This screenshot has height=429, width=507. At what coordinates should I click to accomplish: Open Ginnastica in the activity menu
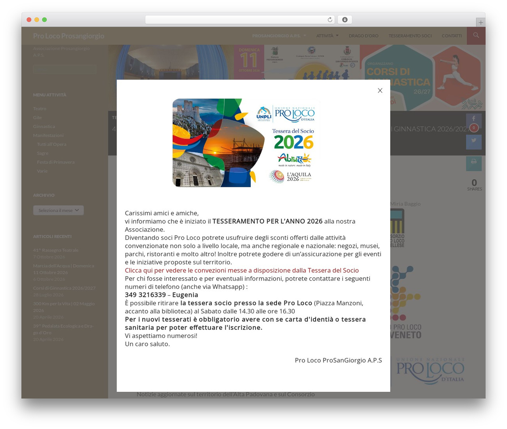point(44,126)
